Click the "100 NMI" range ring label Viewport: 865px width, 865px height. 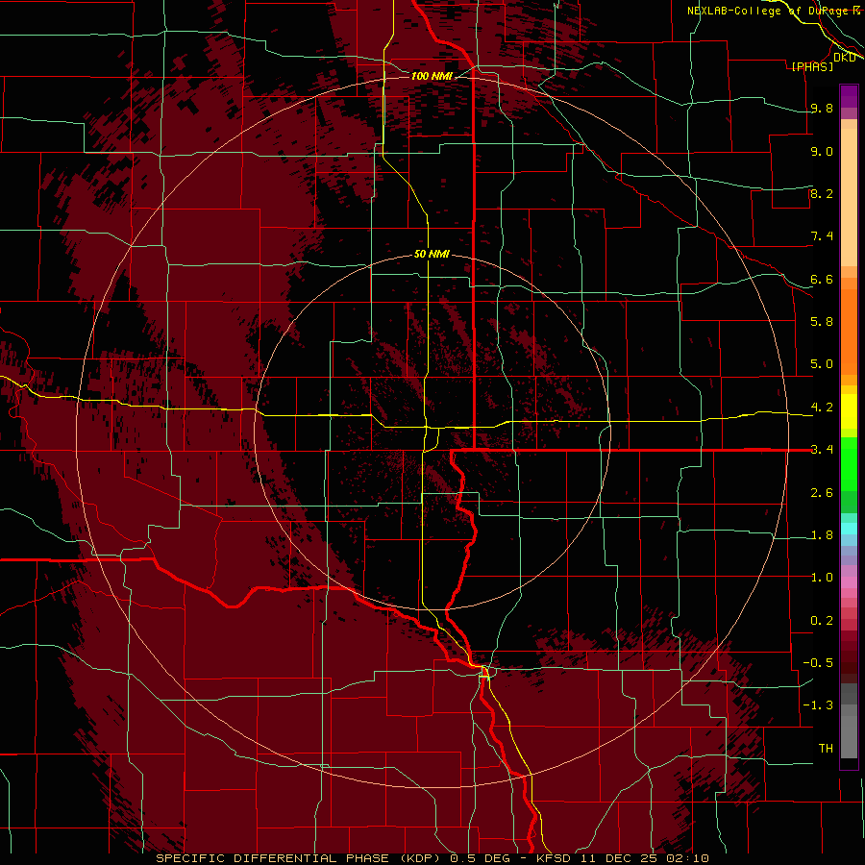click(432, 76)
